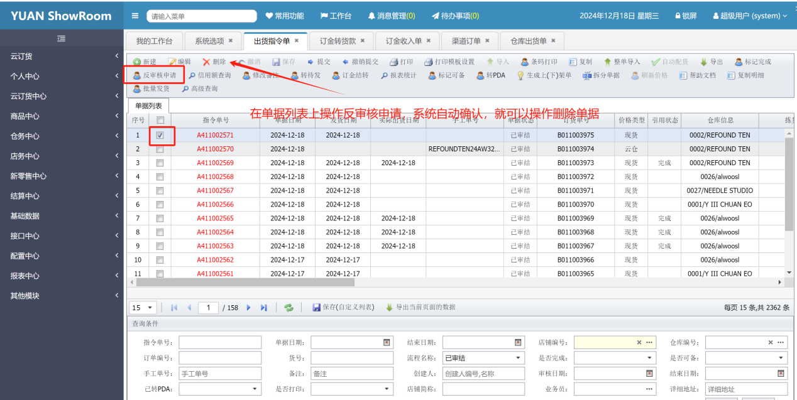Viewport: 797px width, 400px height.
Task: Go to the next page with the pager arrow
Action: [x=249, y=308]
